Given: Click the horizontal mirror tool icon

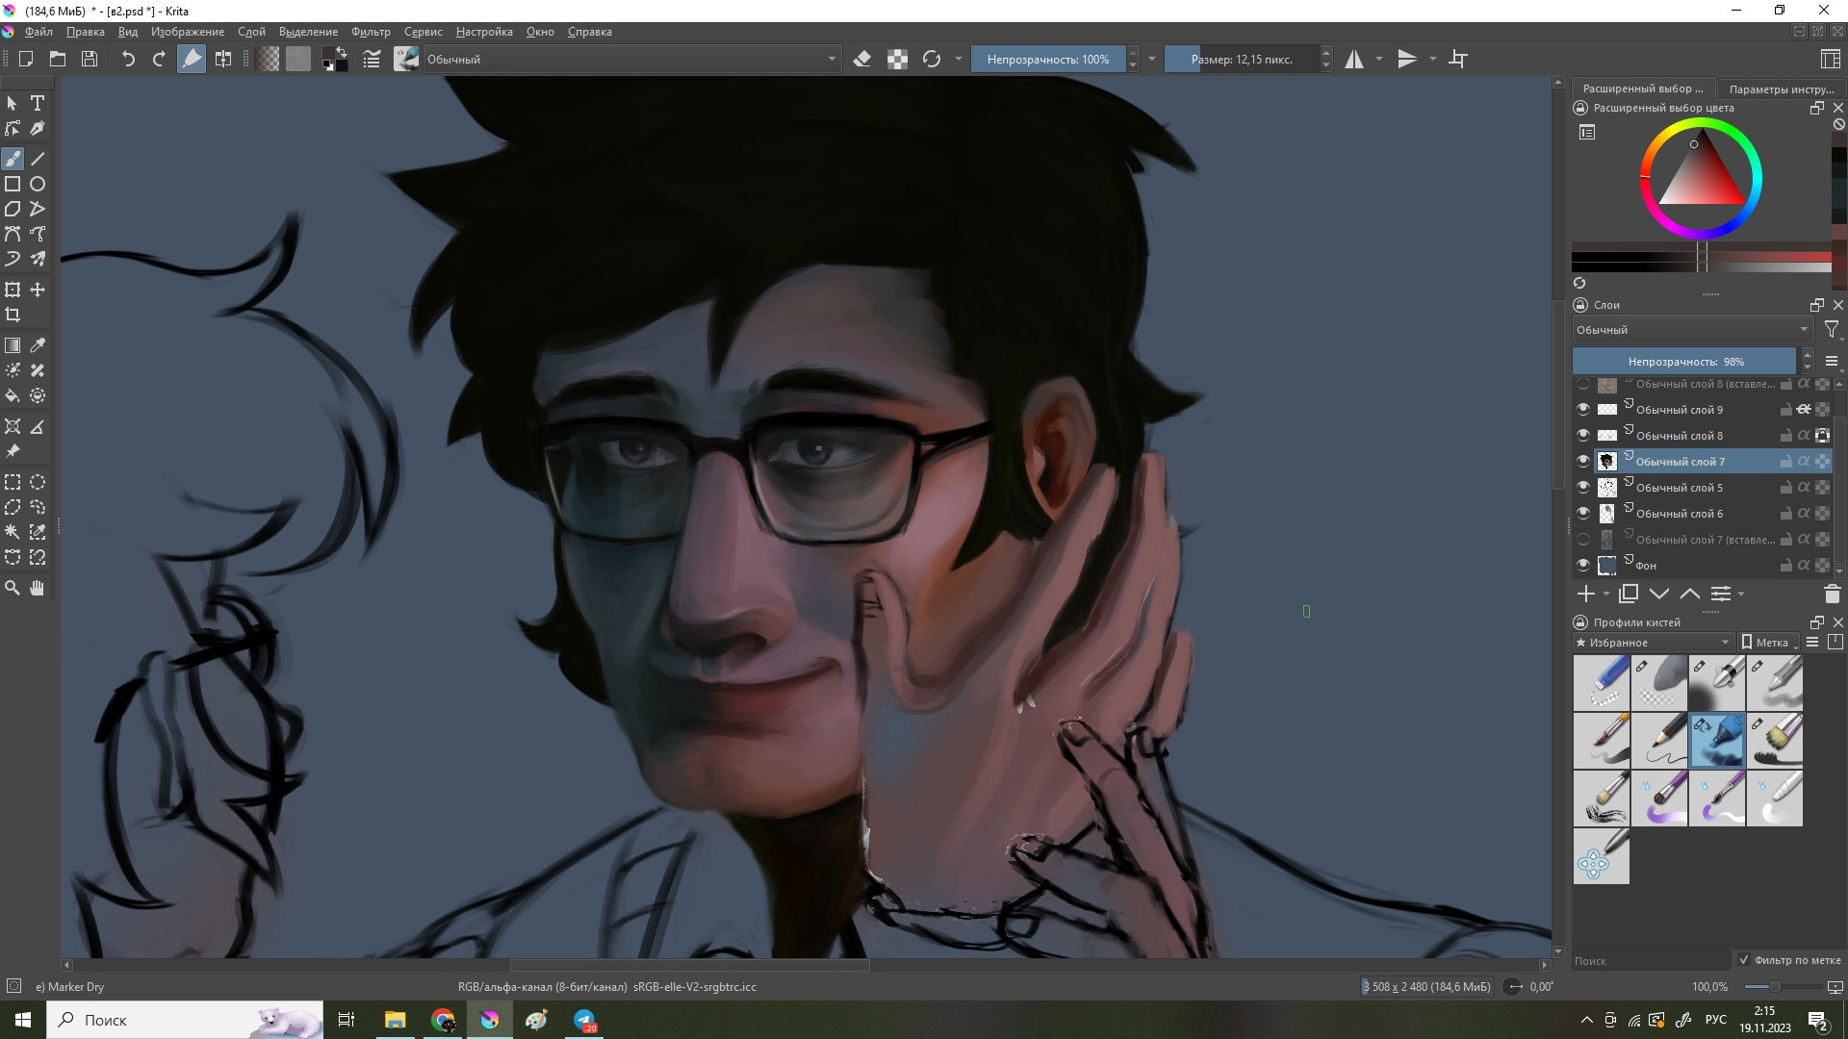Looking at the screenshot, I should point(1354,60).
